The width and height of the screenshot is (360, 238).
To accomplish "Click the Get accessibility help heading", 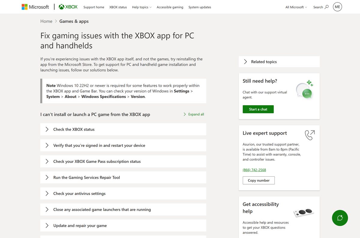I will click(261, 208).
